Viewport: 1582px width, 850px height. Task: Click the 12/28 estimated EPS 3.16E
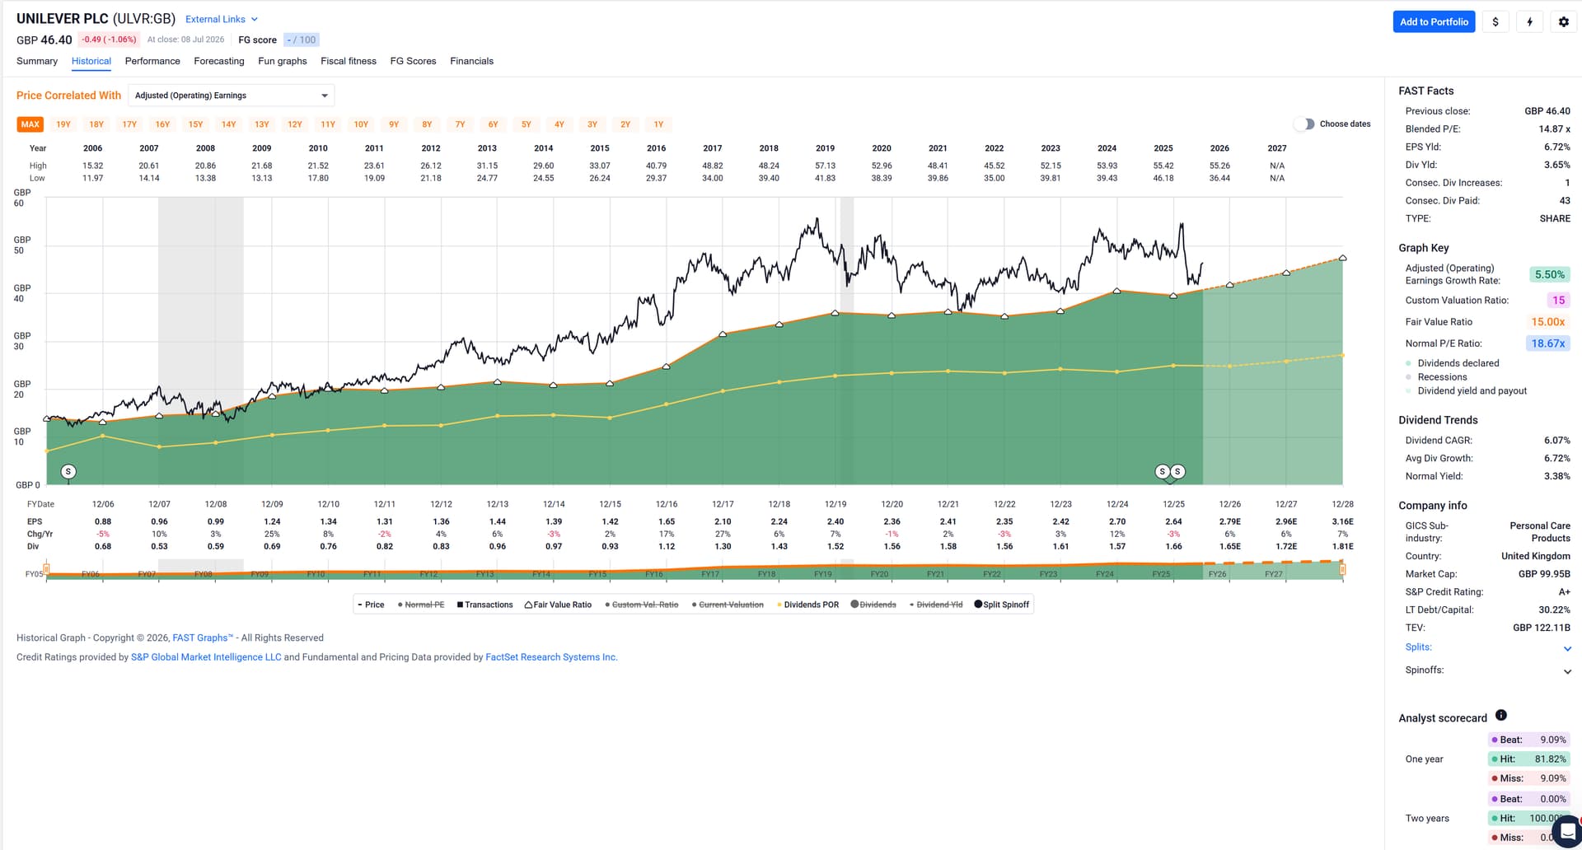1342,521
